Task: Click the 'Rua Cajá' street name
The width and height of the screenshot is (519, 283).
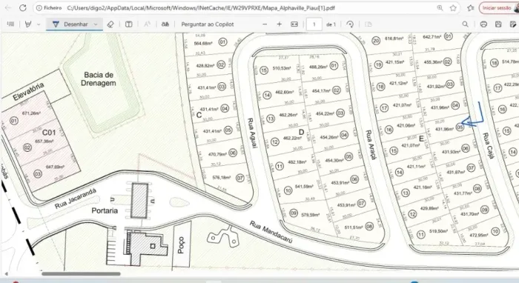Action: [488, 145]
